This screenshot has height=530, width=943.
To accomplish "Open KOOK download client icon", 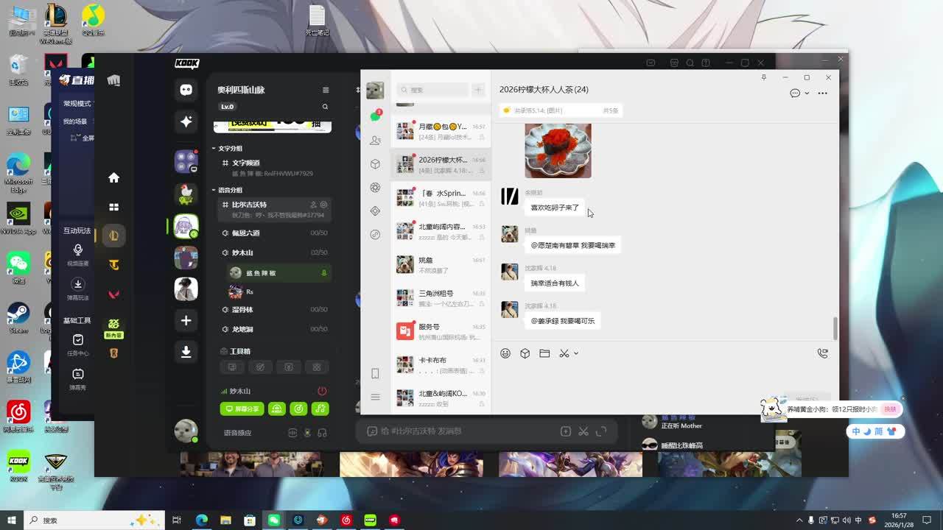I will point(186,352).
